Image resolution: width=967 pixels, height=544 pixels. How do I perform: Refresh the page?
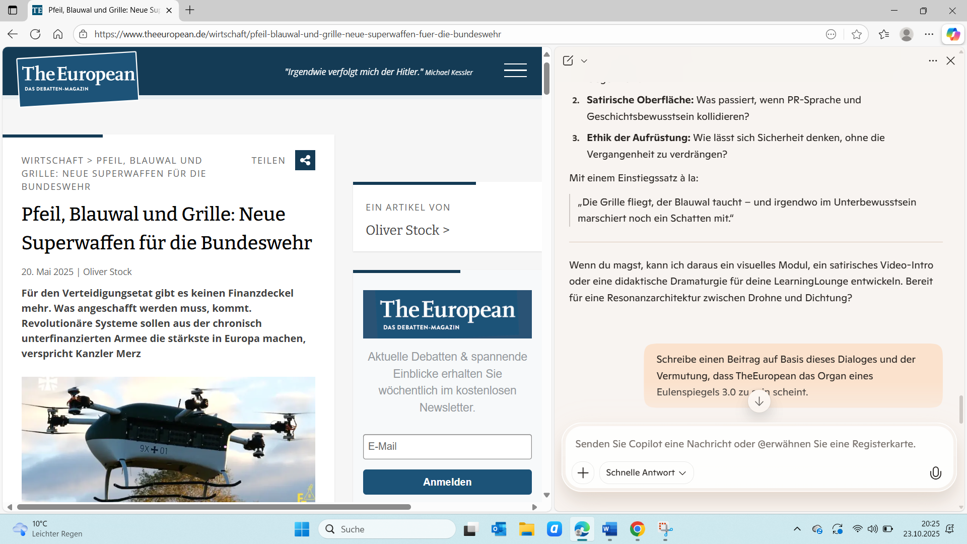click(35, 34)
